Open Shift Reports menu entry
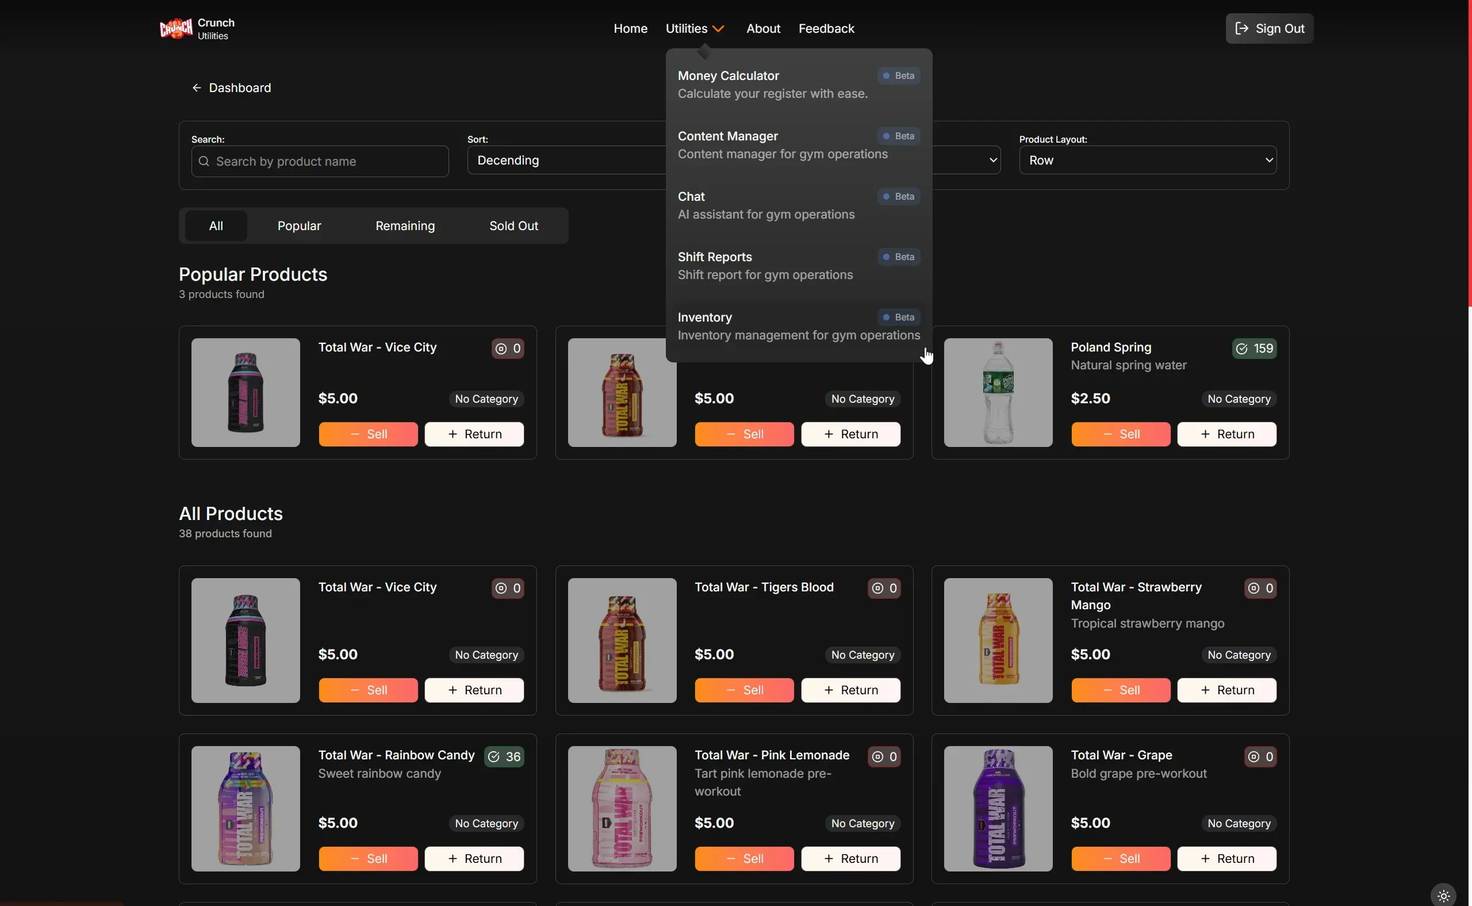 [x=798, y=265]
